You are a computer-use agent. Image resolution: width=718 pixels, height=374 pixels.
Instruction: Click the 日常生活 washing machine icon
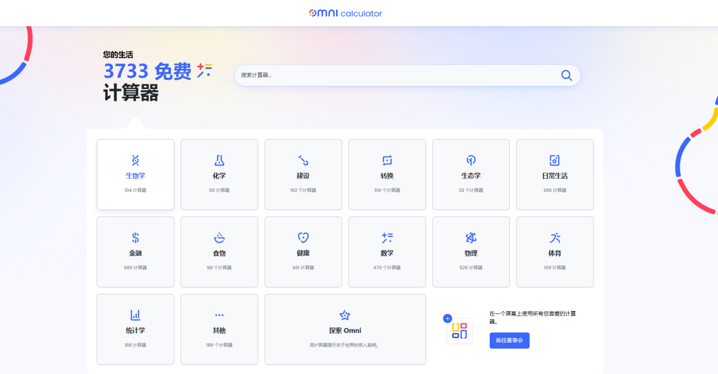click(x=555, y=161)
